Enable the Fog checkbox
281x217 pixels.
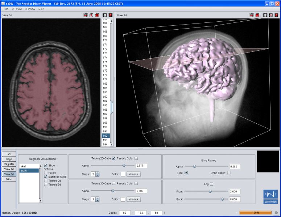[x=211, y=184]
